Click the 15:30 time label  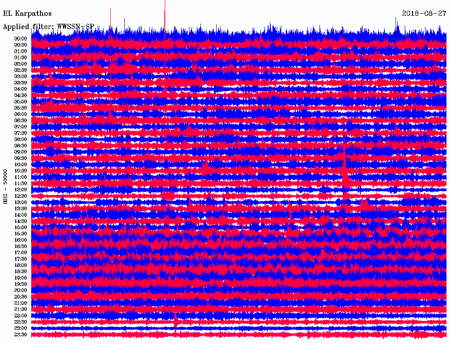[x=21, y=234]
